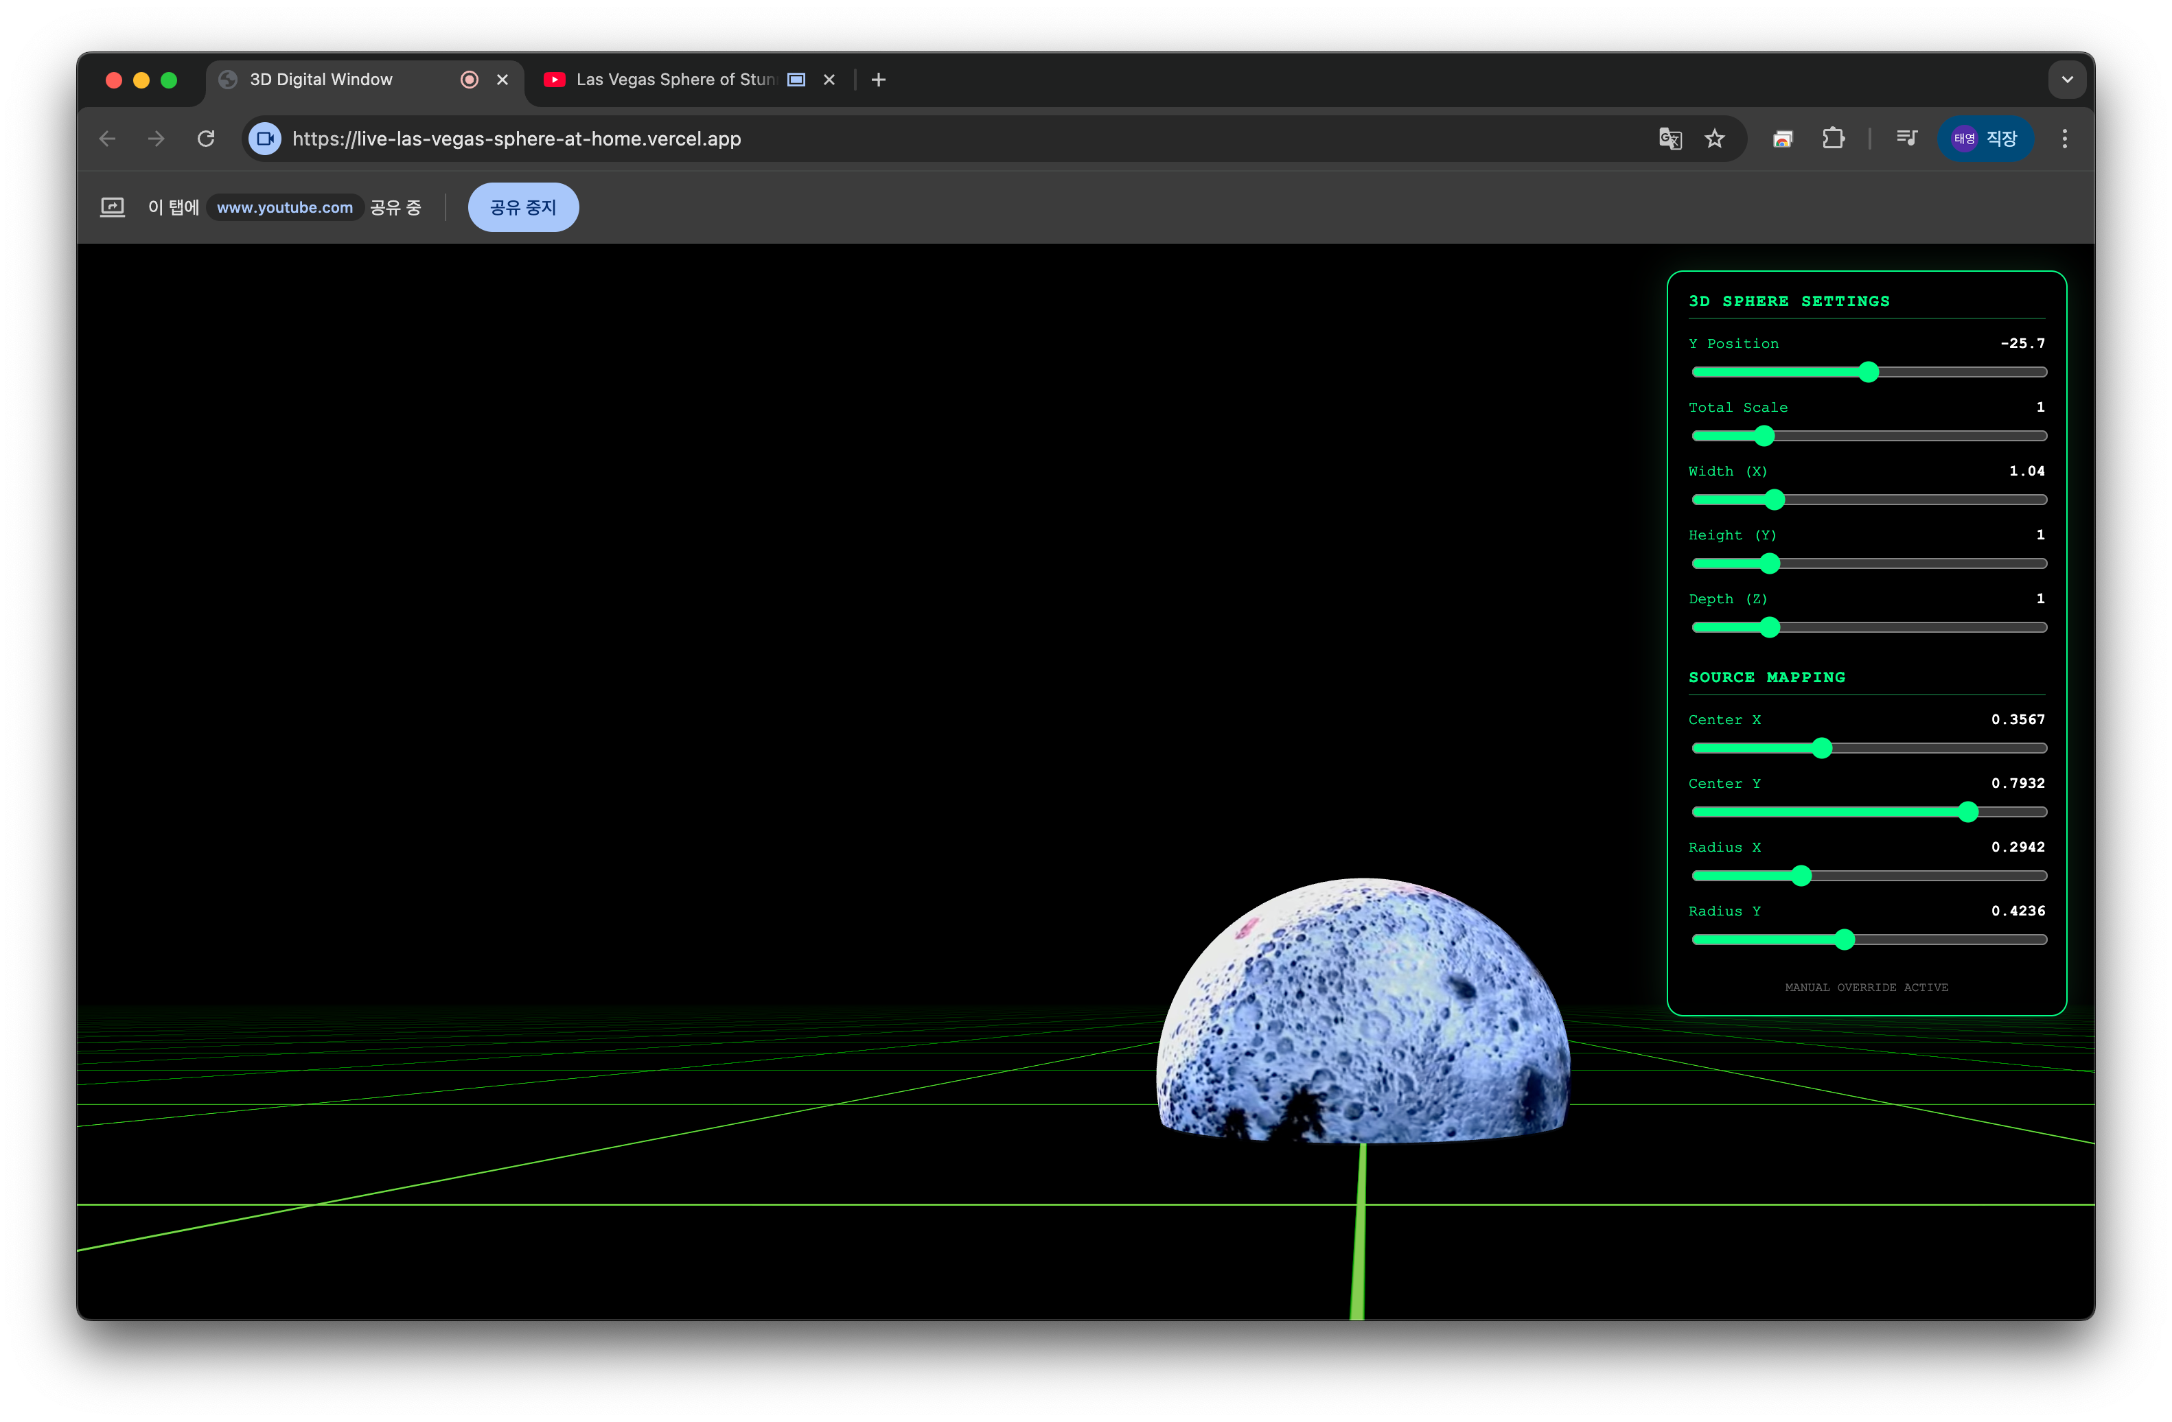The width and height of the screenshot is (2172, 1422).
Task: Select the 3D Digital Window tab
Action: (x=321, y=80)
